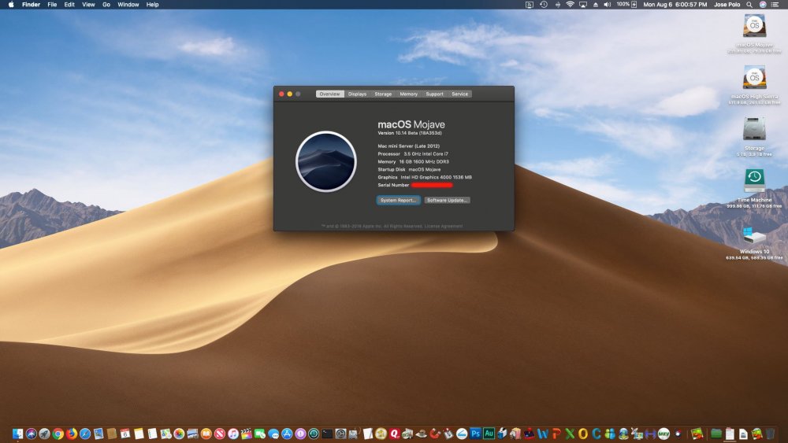The image size is (788, 443).
Task: Switch to the Memory tab
Action: click(x=408, y=94)
